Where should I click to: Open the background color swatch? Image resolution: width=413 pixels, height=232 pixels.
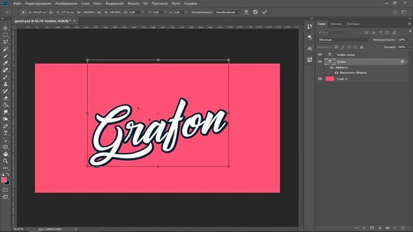(x=7, y=183)
